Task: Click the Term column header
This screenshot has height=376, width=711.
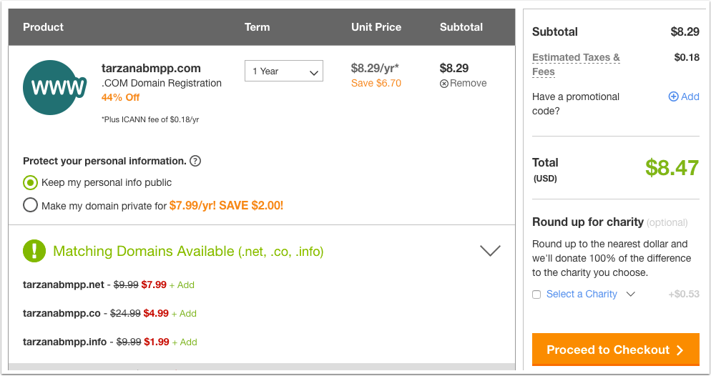Action: (257, 27)
